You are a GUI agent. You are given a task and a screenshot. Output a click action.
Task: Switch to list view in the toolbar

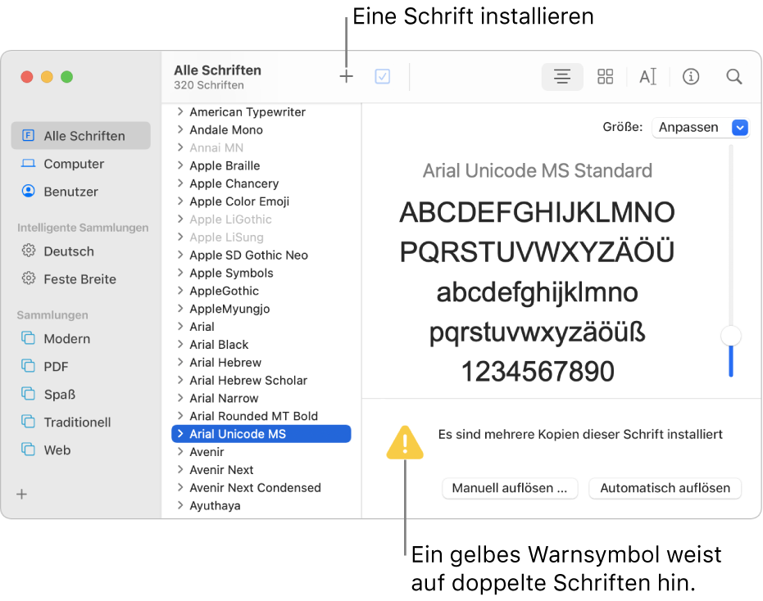pyautogui.click(x=562, y=76)
